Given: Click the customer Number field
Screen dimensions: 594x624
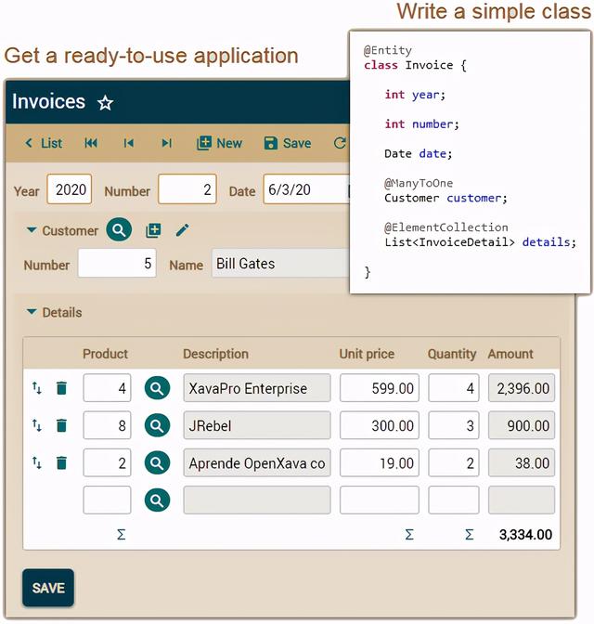Looking at the screenshot, I should tap(117, 263).
